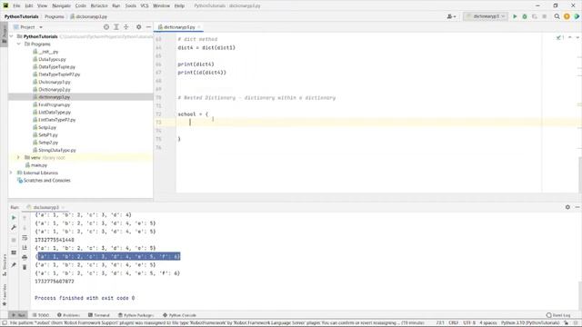The height and width of the screenshot is (327, 582).
Task: Open the Python Packages tool window
Action: (135, 315)
